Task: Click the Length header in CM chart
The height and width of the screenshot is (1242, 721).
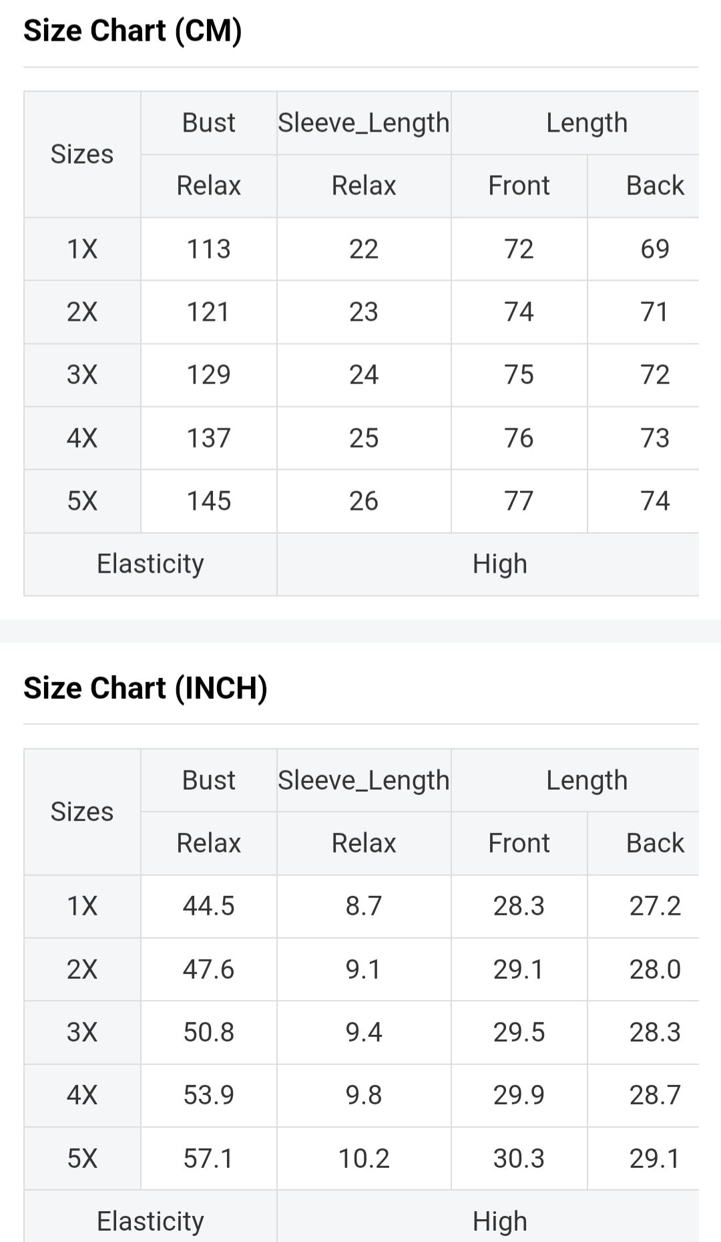Action: pos(586,123)
